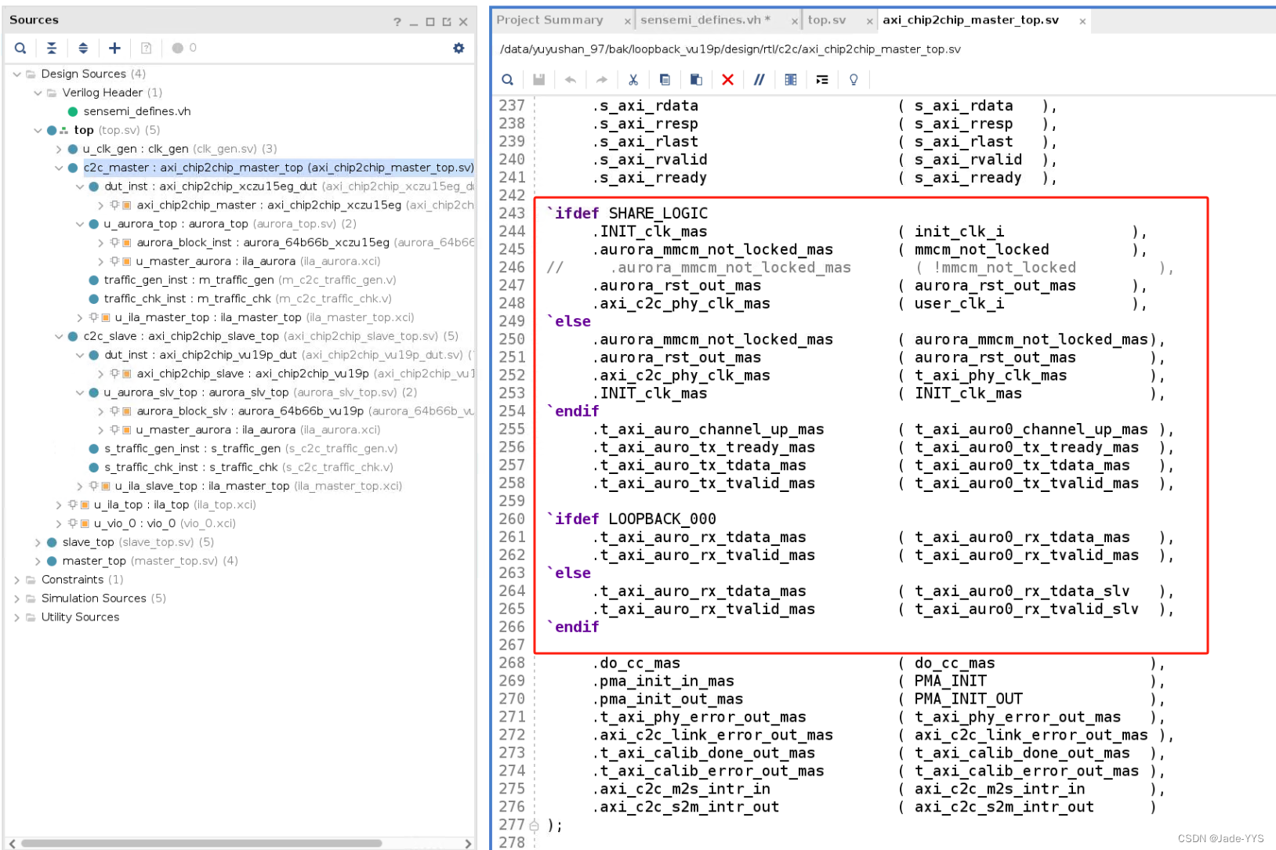Viewport: 1276px width, 850px height.
Task: Copy text with the editor copy icon
Action: (x=665, y=79)
